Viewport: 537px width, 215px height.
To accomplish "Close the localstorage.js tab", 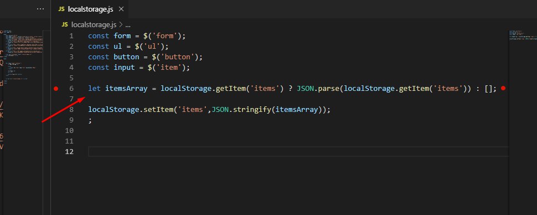I will point(121,9).
